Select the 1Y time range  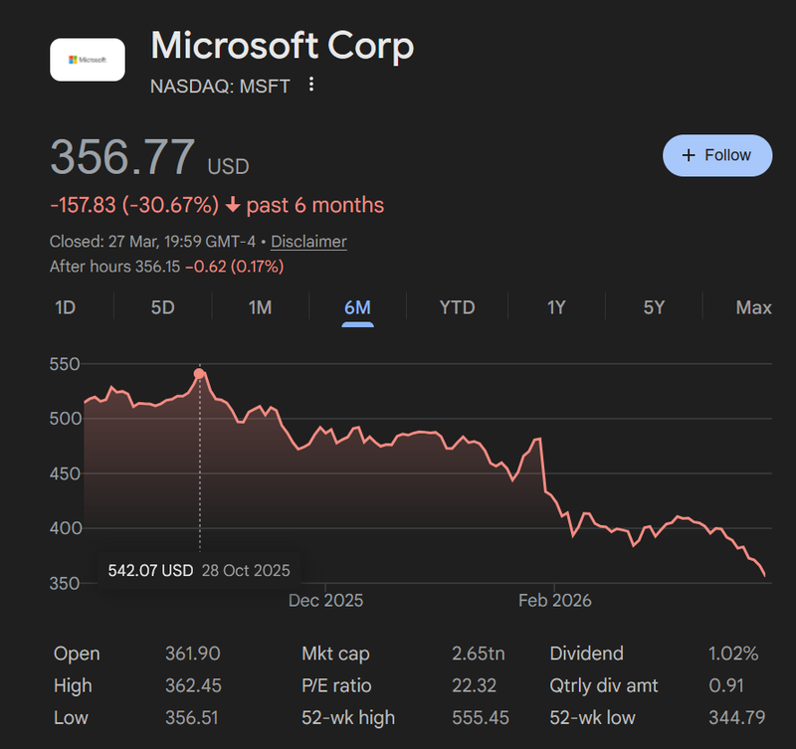tap(555, 307)
